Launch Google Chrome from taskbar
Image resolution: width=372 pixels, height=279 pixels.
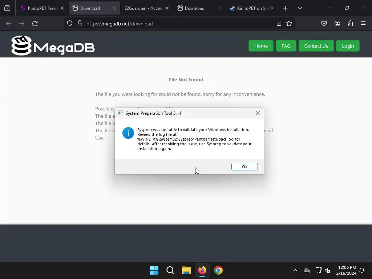click(218, 270)
